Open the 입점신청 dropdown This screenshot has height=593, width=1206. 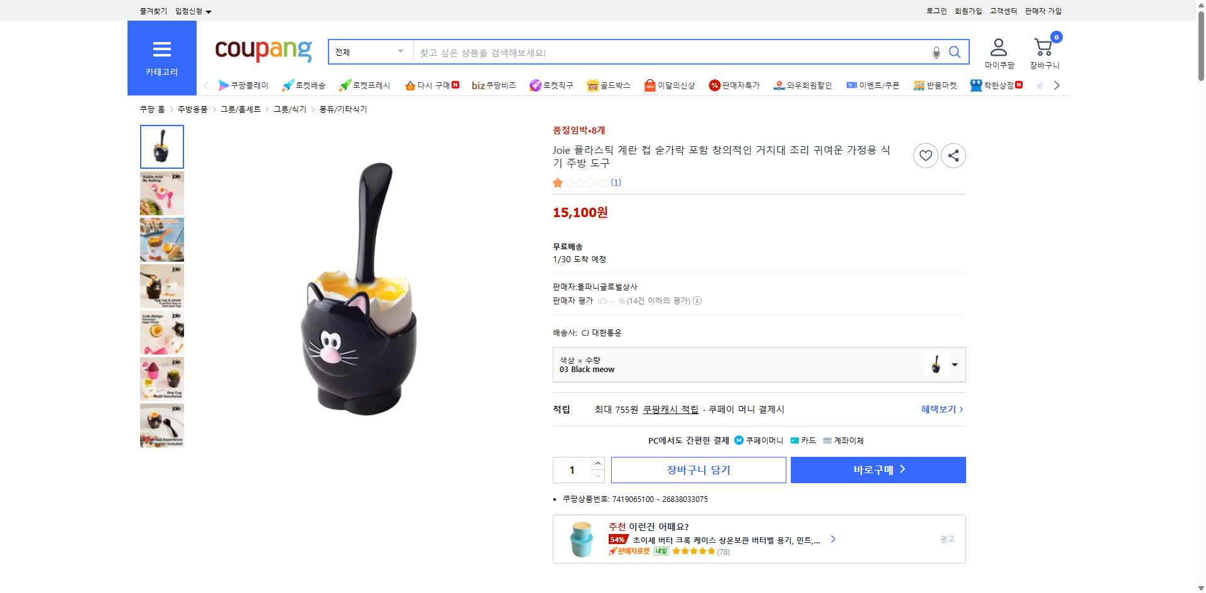coord(192,11)
